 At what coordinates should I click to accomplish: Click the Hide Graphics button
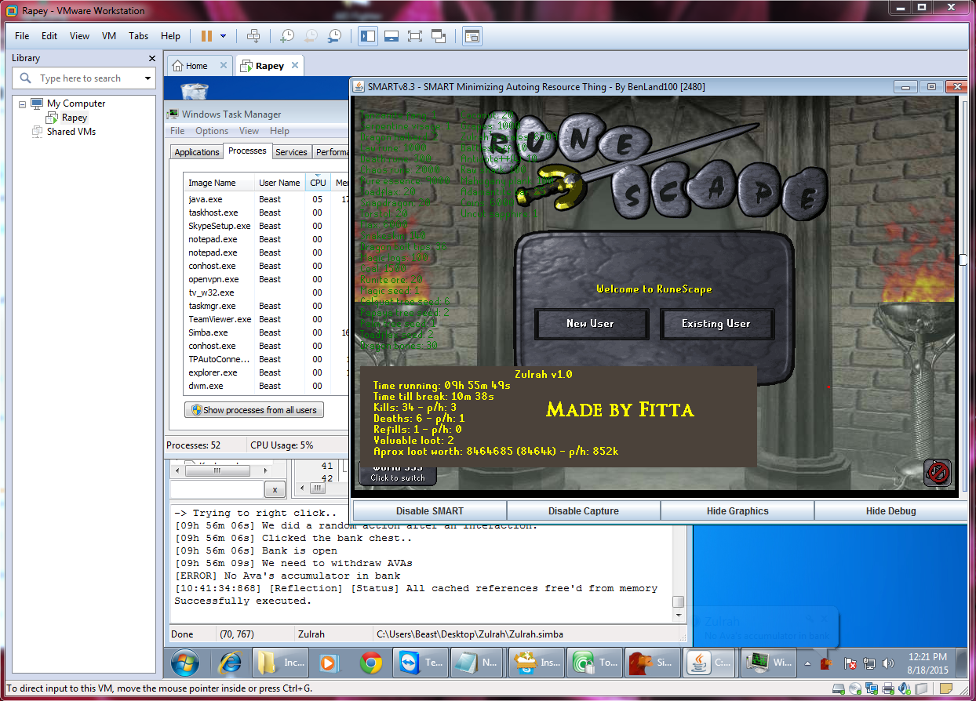click(x=737, y=511)
